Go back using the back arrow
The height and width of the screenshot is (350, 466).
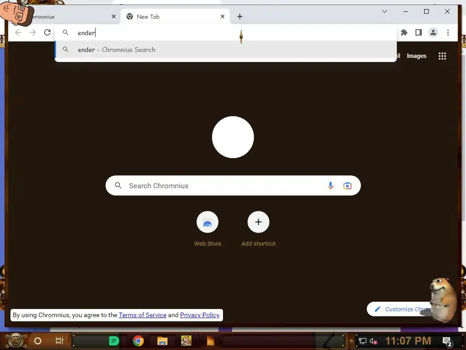18,32
